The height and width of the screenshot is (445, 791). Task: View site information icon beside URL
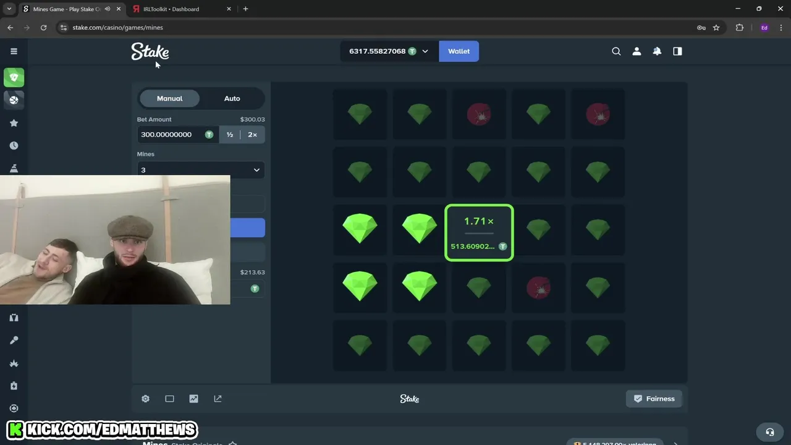coord(63,28)
